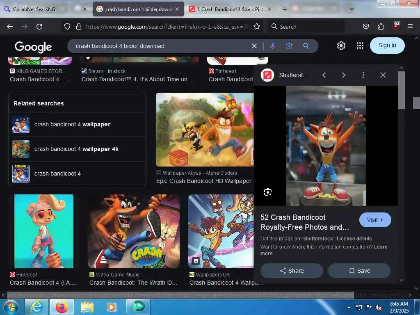Open a new browser tab with plus
Image resolution: width=420 pixels, height=315 pixels.
[x=285, y=9]
